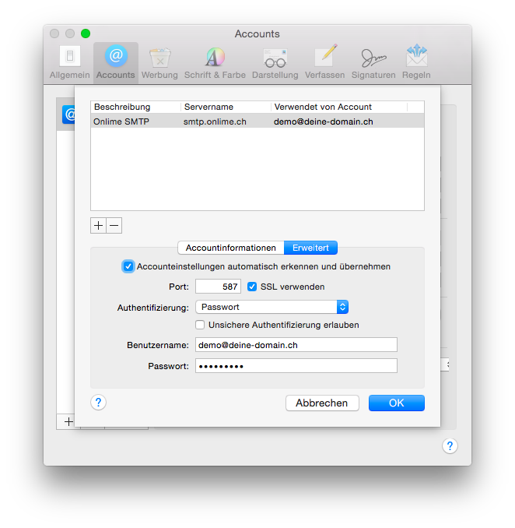
Task: Enable Unsichere Authentifizierung erlauben
Action: (x=201, y=325)
